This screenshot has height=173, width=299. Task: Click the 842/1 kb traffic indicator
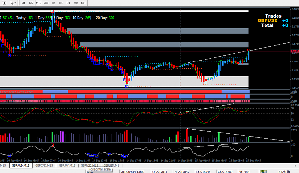click(284, 172)
